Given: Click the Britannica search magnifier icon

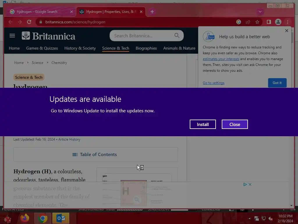Looking at the screenshot, I should coord(177,35).
